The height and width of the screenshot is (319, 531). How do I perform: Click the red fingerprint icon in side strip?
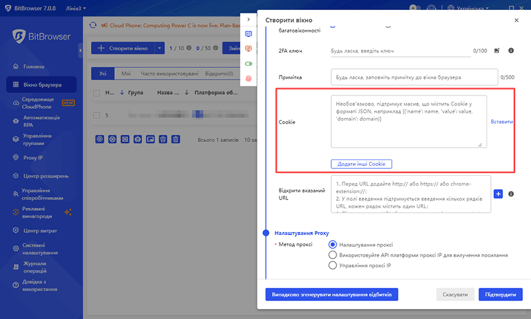[249, 78]
